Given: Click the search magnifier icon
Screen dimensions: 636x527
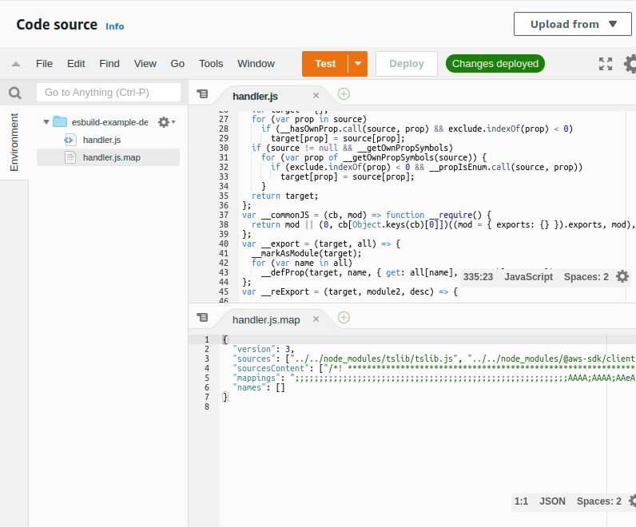Looking at the screenshot, I should 15,93.
